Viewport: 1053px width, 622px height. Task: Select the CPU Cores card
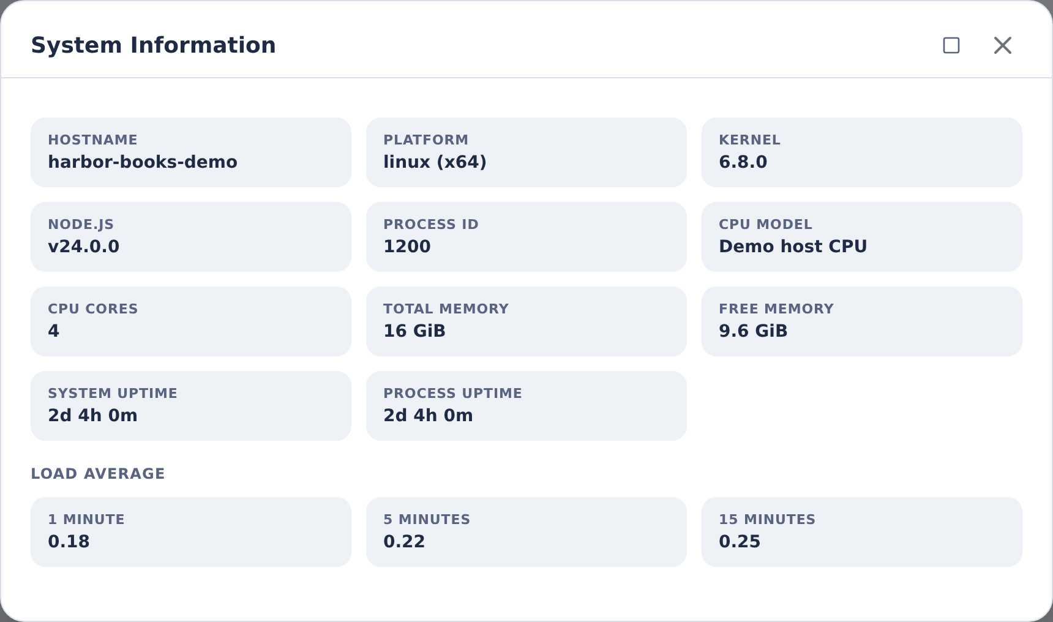(191, 321)
